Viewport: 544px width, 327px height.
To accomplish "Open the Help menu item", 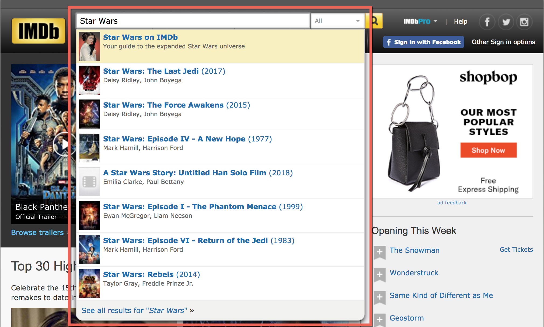I will [461, 22].
